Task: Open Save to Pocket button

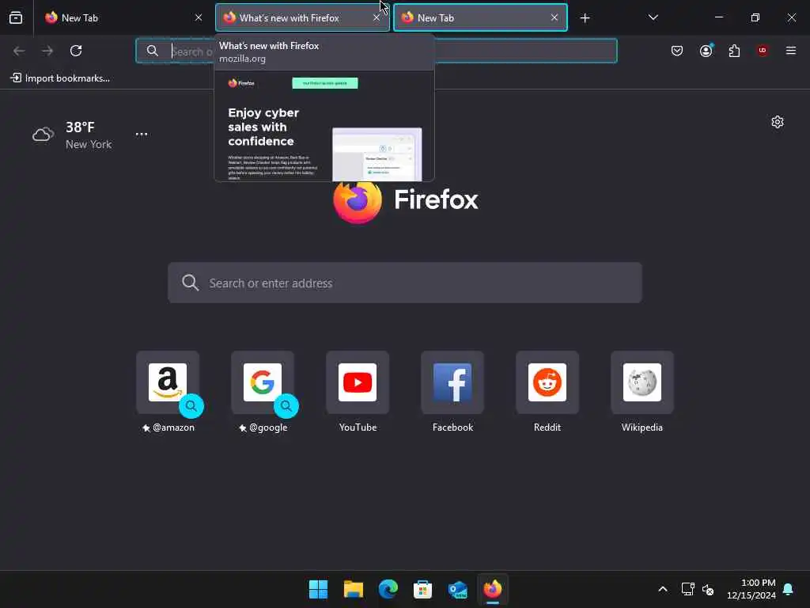Action: coord(677,51)
